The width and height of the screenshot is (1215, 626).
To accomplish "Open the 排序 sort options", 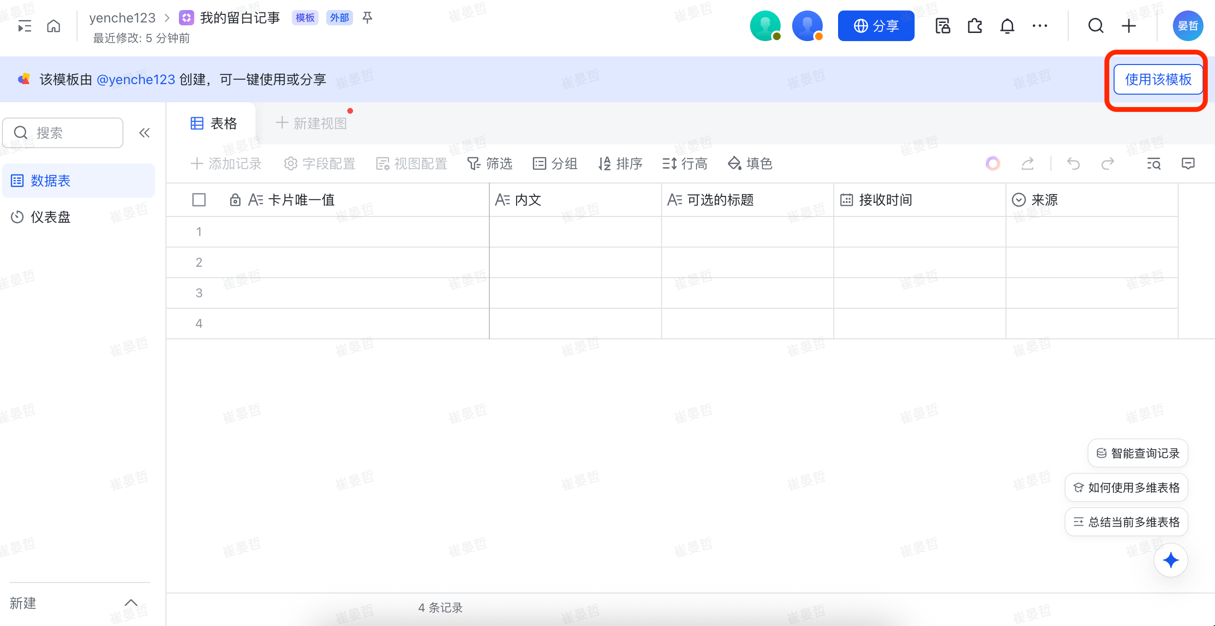I will point(620,164).
